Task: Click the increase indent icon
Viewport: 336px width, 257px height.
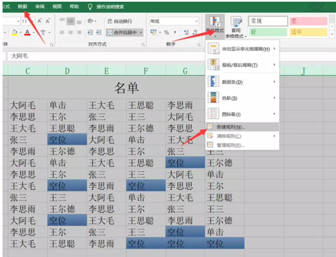Action: 99,32
